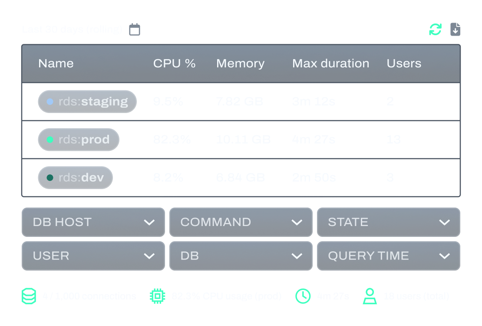Select the rds:staging tag
Image resolution: width=482 pixels, height=326 pixels.
(87, 102)
